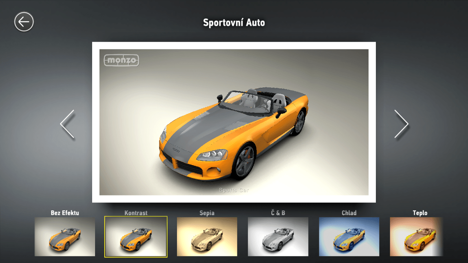Show the previous photo with left chevron
This screenshot has height=263, width=468.
coord(67,124)
